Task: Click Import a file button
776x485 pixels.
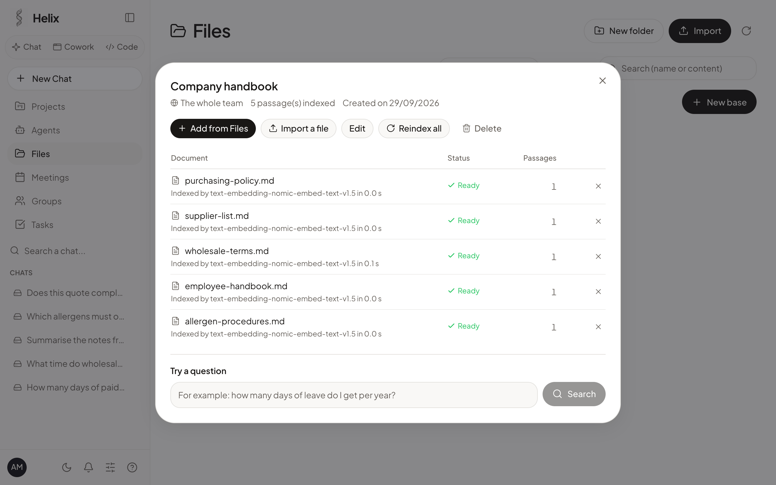Action: 298,129
